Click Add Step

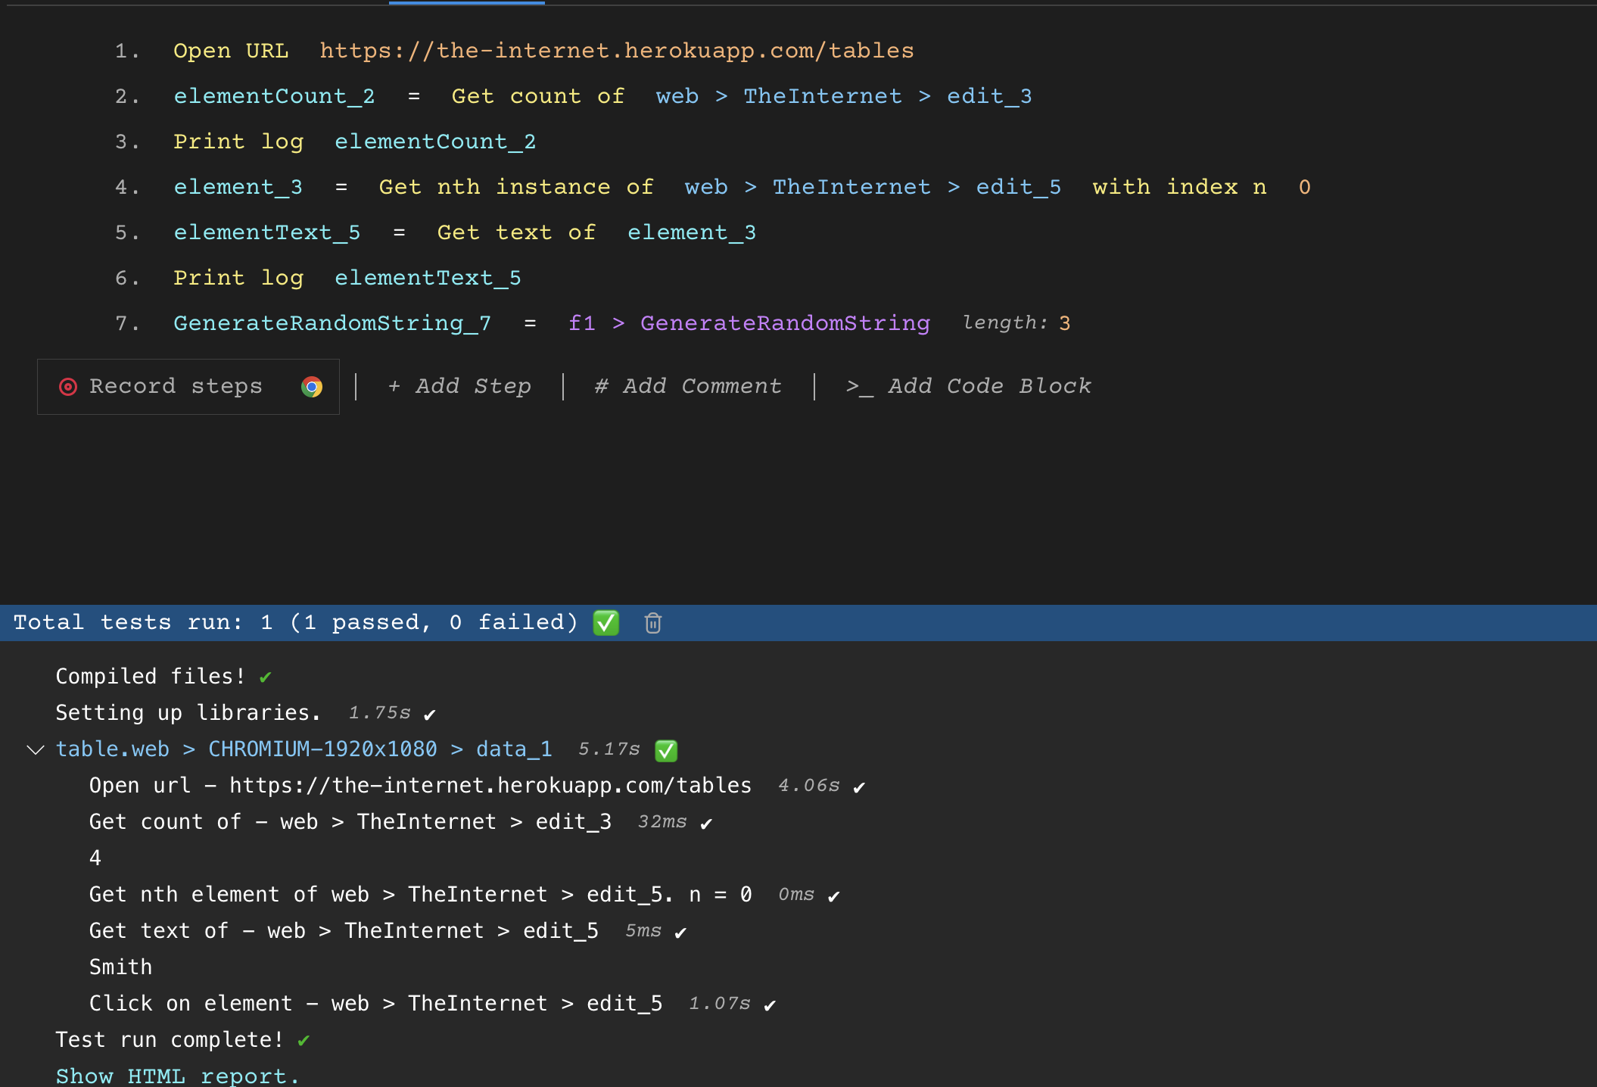[x=459, y=387]
